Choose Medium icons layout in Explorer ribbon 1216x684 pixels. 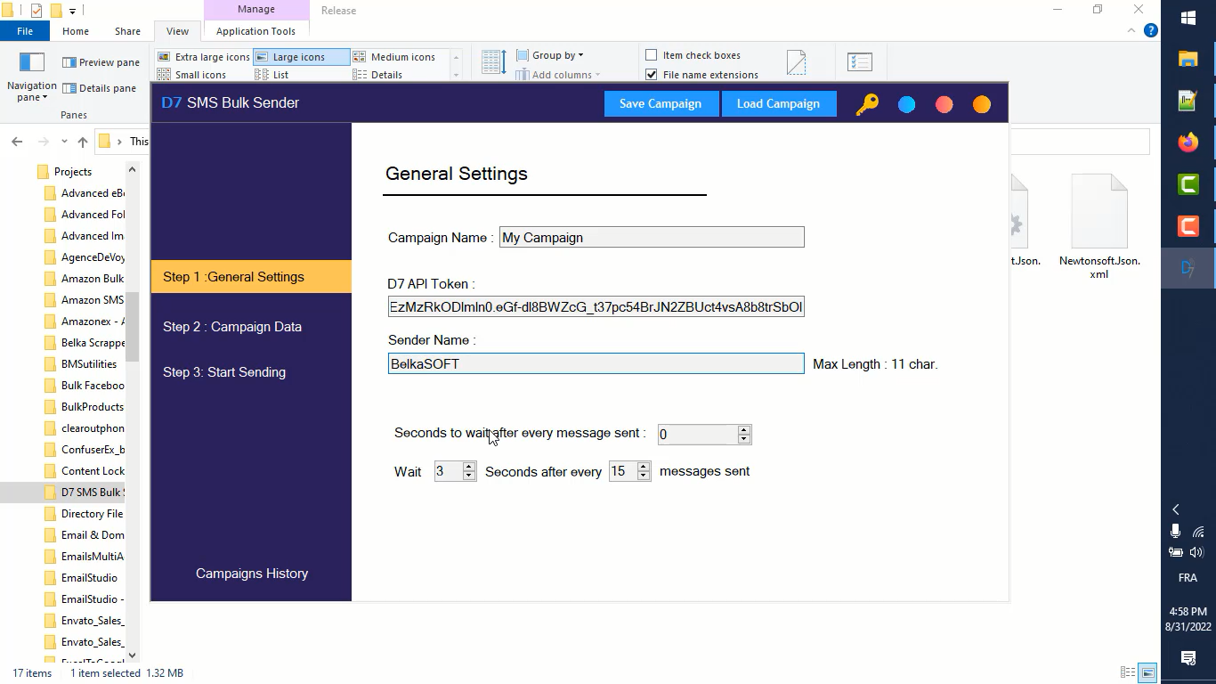click(x=394, y=57)
